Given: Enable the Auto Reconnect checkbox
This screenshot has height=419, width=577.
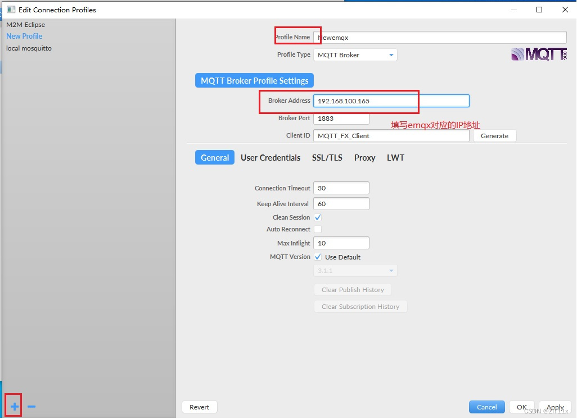Looking at the screenshot, I should point(318,229).
